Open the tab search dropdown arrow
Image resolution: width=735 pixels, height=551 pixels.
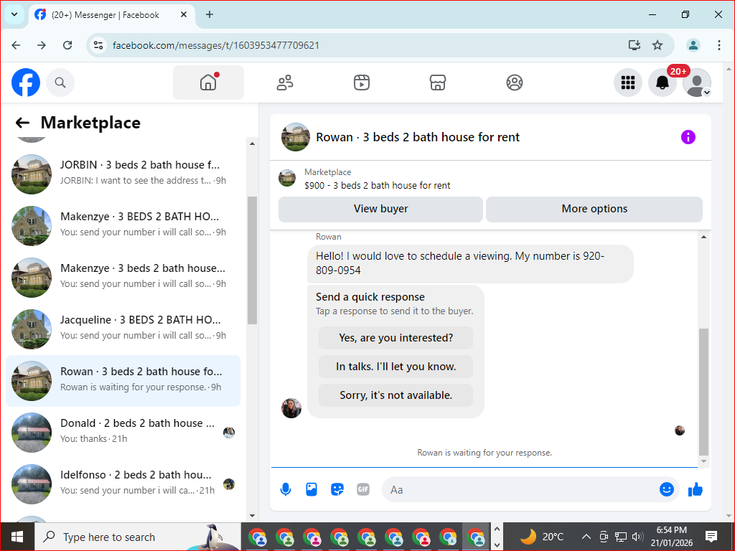point(14,14)
